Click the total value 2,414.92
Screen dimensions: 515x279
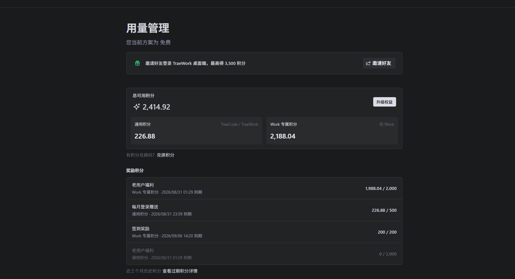(156, 107)
